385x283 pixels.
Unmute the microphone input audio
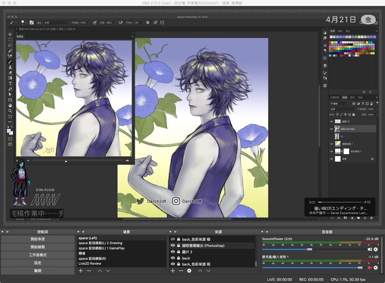370,268
